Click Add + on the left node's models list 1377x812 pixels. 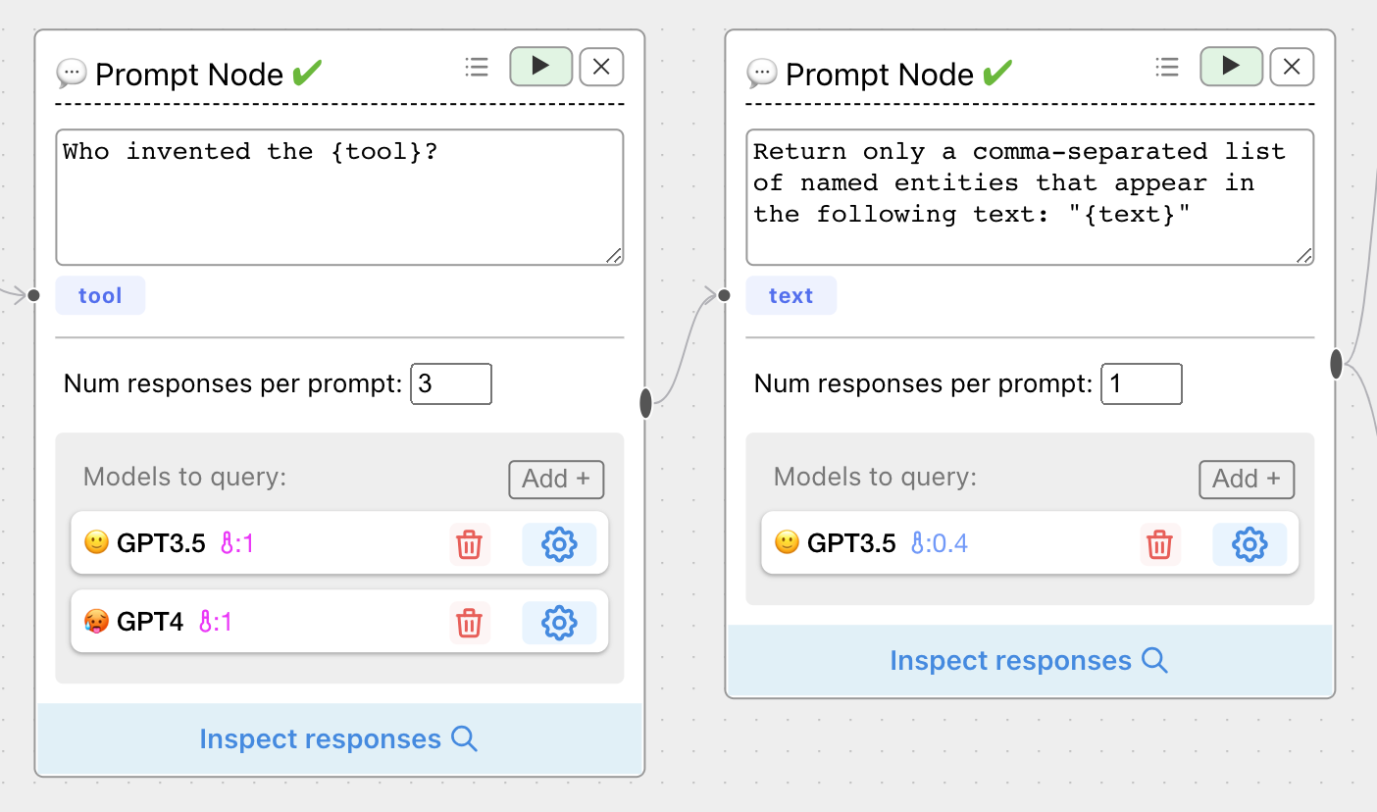pos(556,479)
